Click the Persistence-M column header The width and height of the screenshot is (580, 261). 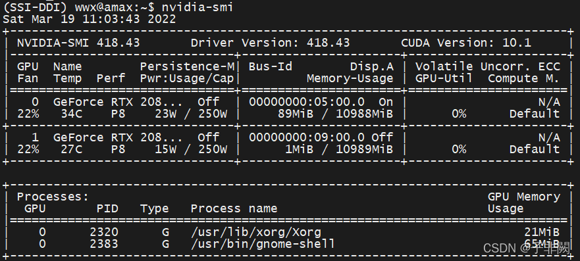187,66
